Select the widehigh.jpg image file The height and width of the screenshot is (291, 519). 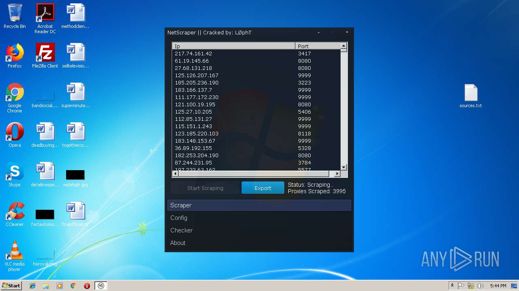[75, 178]
